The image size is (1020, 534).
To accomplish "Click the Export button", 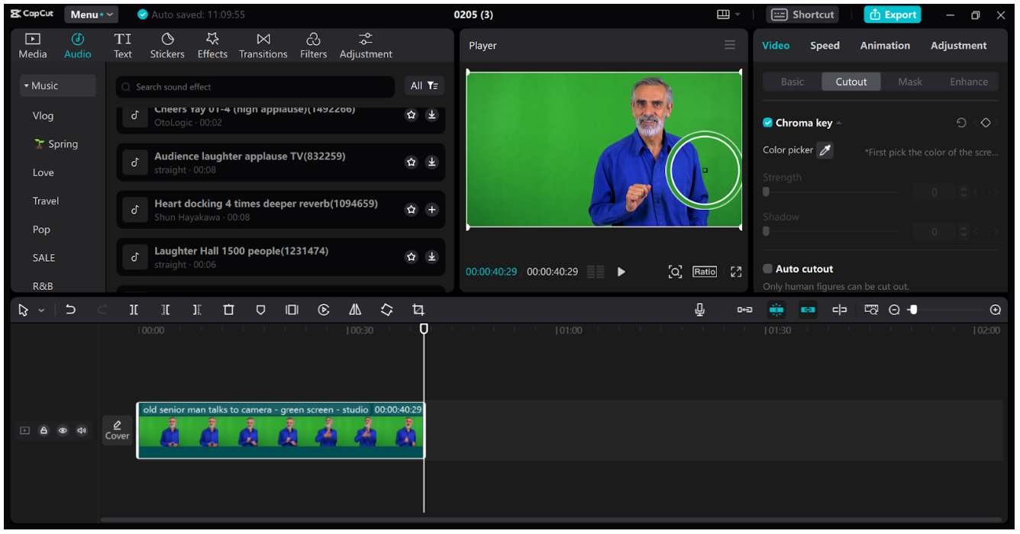I will tap(892, 14).
